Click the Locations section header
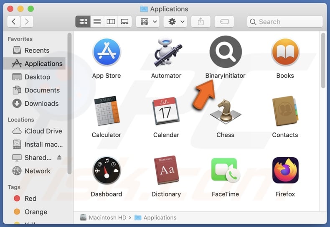This screenshot has width=330, height=227. tap(21, 120)
